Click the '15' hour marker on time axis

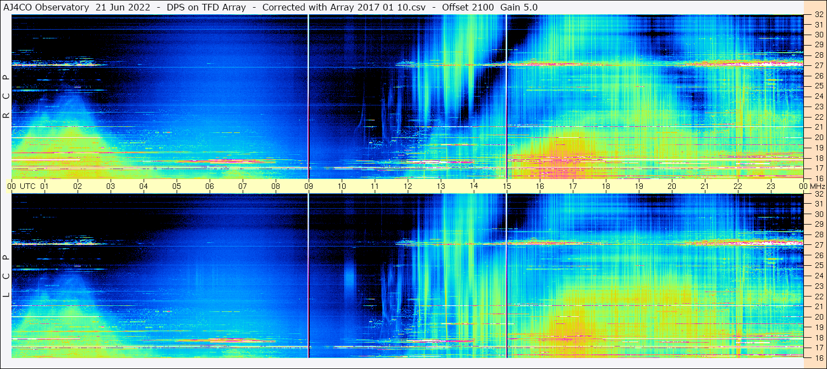[507, 186]
